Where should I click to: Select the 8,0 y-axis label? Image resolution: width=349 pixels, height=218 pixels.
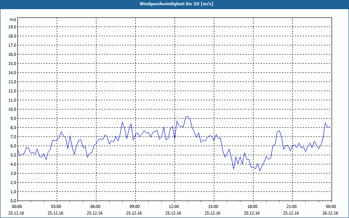(x=14, y=128)
